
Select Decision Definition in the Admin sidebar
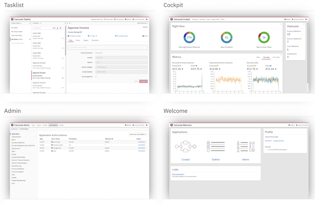point(18,143)
